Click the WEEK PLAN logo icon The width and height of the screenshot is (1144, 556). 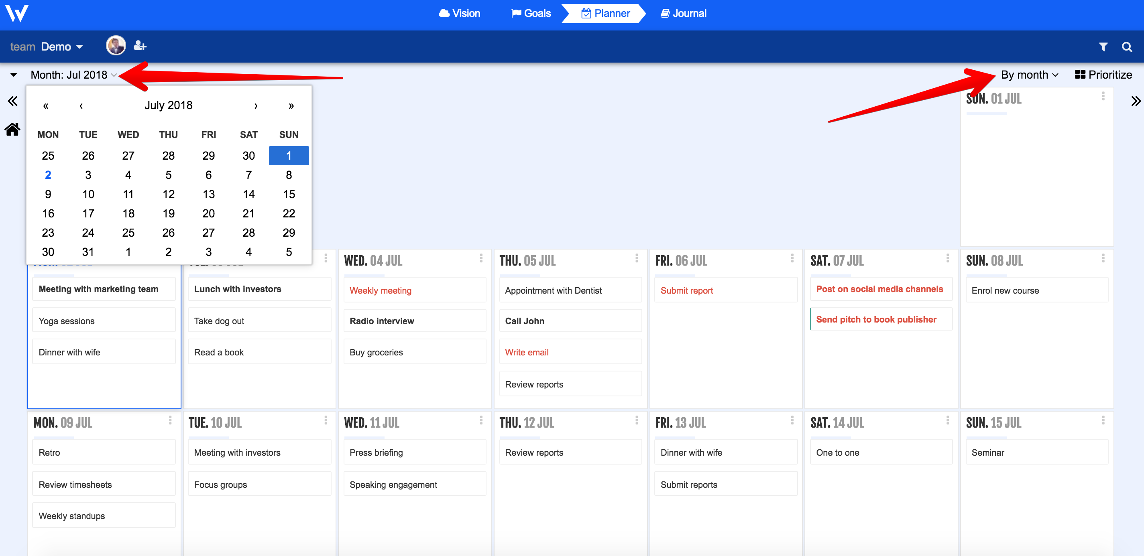[x=17, y=13]
